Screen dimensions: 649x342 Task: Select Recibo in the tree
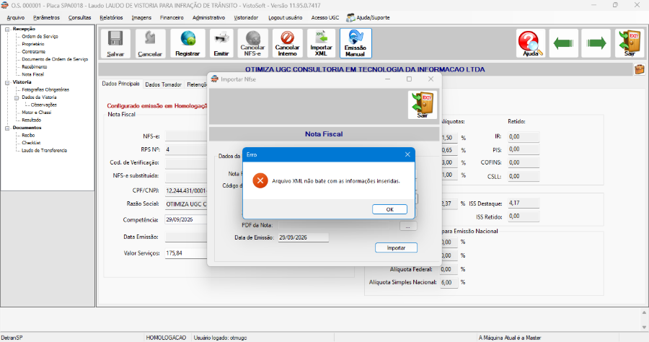[x=28, y=136]
